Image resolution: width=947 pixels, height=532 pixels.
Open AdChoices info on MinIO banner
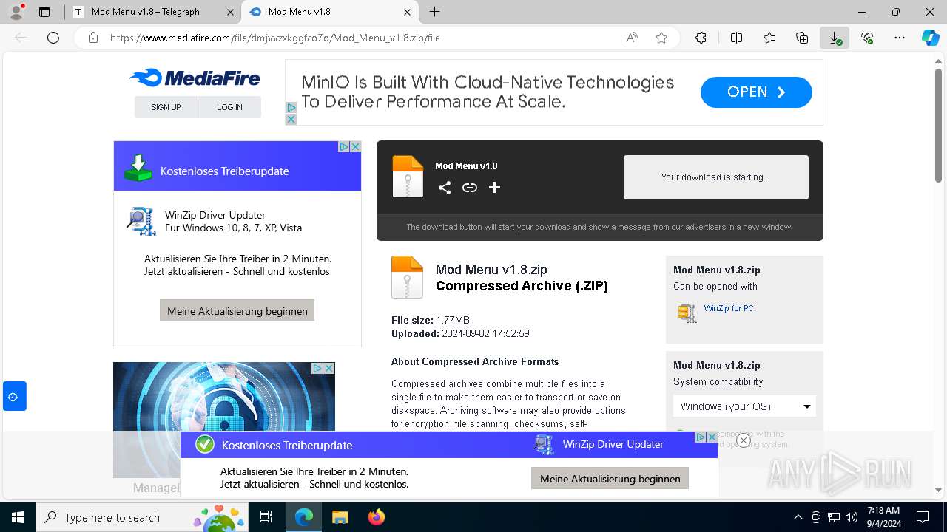point(291,108)
